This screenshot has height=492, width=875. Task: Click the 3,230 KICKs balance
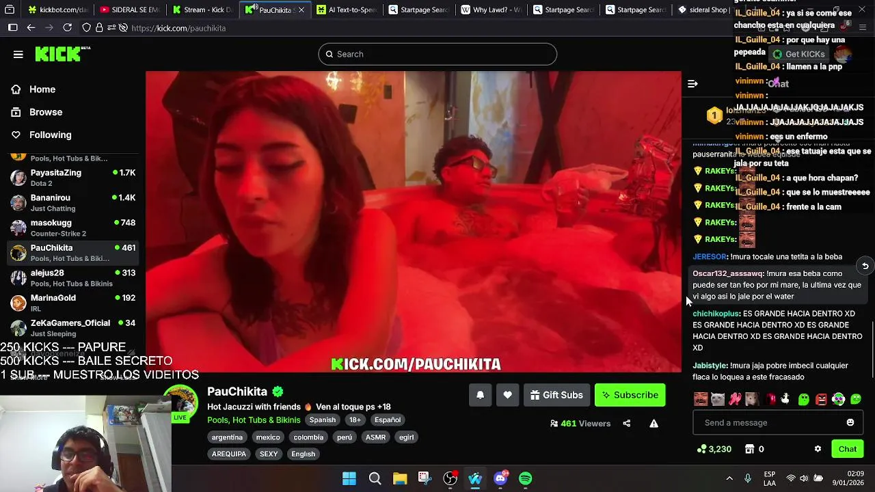pos(714,449)
